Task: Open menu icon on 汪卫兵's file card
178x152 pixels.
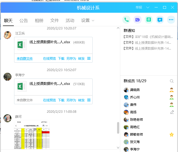Action: [x=89, y=58]
